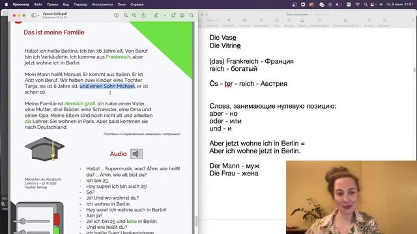Click the Pages document vertical scrollbar
This screenshot has width=417, height=234.
pos(414,70)
